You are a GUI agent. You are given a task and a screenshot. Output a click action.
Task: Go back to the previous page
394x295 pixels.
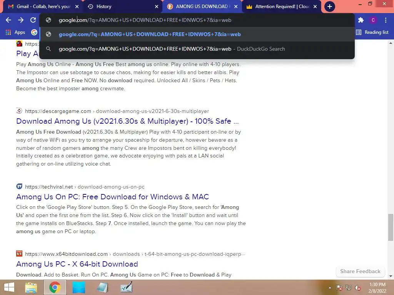8,20
